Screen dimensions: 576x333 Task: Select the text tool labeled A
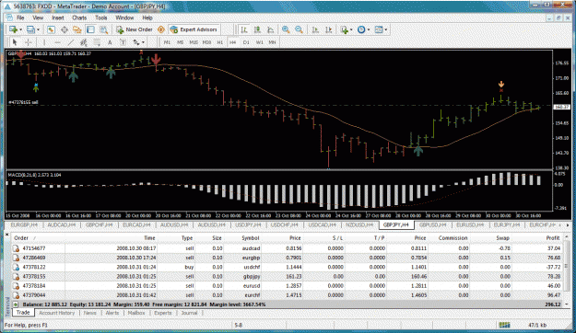point(110,42)
